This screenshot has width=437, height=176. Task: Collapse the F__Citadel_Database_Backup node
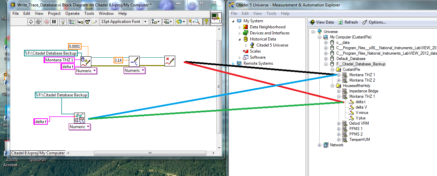[x=326, y=64]
